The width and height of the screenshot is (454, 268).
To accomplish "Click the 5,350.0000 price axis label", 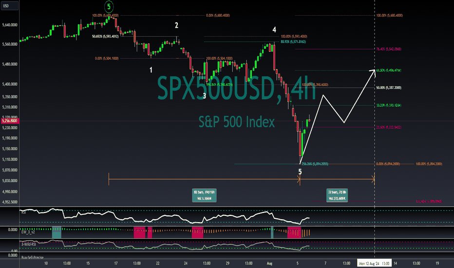I will 10,97.
